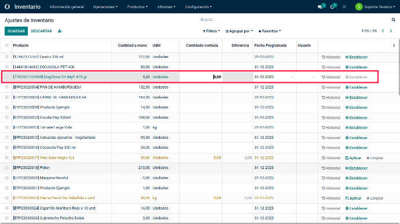Image resolution: width=400 pixels, height=224 pixels.
Task: Toggle the select-all header checkbox
Action: (6, 45)
